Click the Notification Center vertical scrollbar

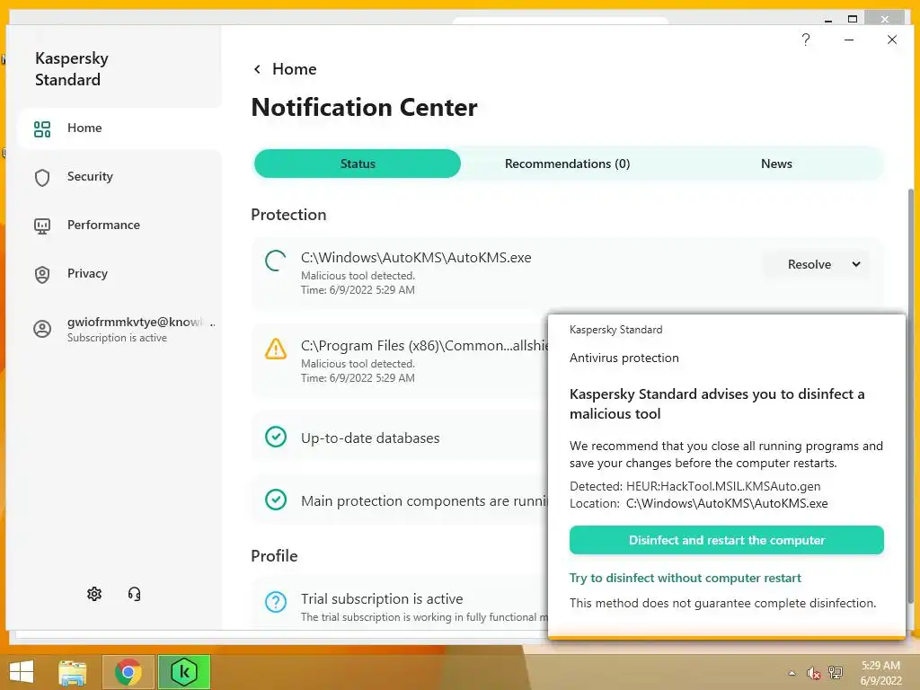point(911,395)
